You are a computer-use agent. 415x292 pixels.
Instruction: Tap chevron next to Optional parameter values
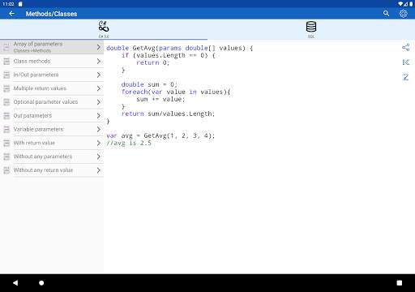pyautogui.click(x=99, y=102)
